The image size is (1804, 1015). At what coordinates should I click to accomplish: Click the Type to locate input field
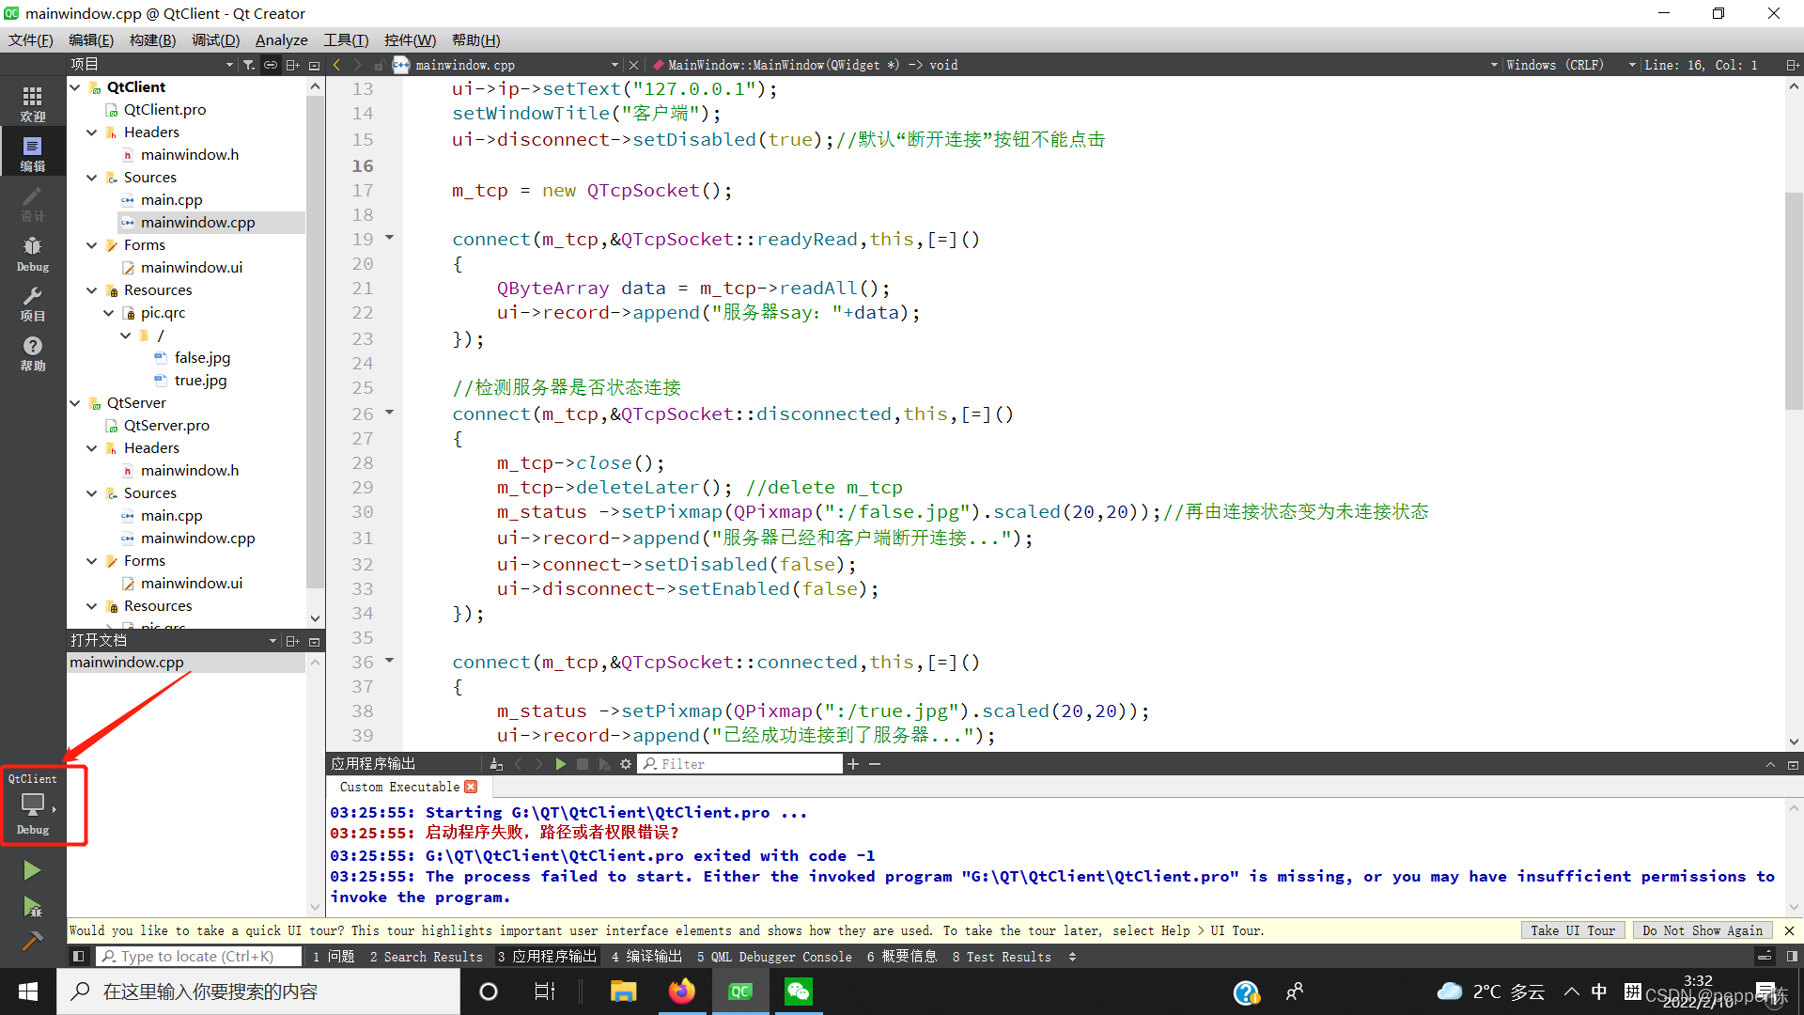point(199,957)
